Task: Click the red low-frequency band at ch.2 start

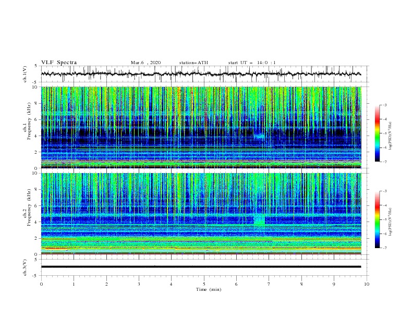Action: (57, 249)
